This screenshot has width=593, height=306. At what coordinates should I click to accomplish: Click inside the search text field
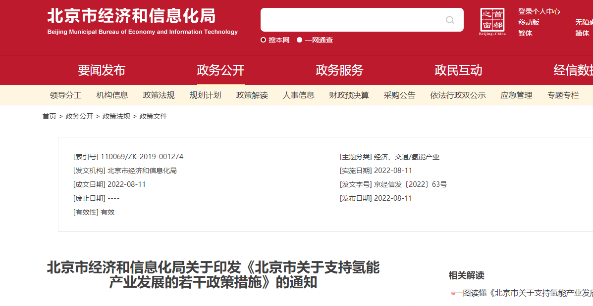[352, 20]
